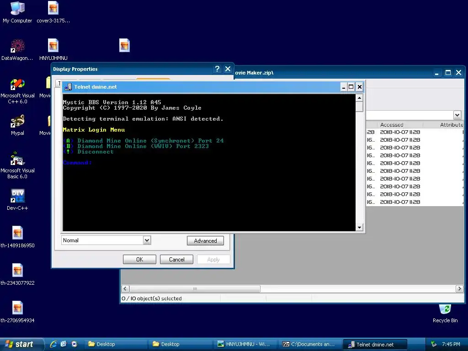Maximize the Telnet dmine.net window
The width and height of the screenshot is (468, 351).
click(x=351, y=87)
